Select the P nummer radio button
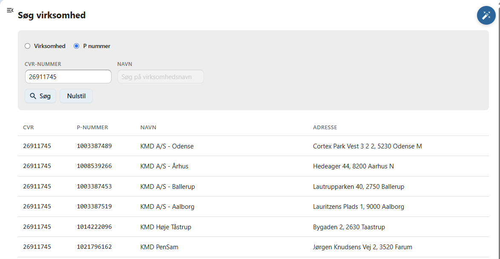 (x=76, y=46)
